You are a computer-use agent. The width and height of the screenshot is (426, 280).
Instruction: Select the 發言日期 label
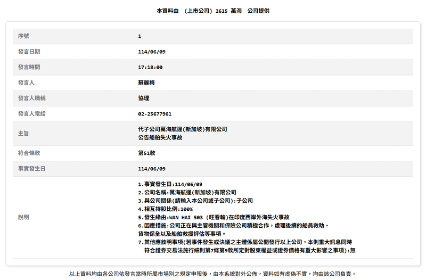coord(29,52)
